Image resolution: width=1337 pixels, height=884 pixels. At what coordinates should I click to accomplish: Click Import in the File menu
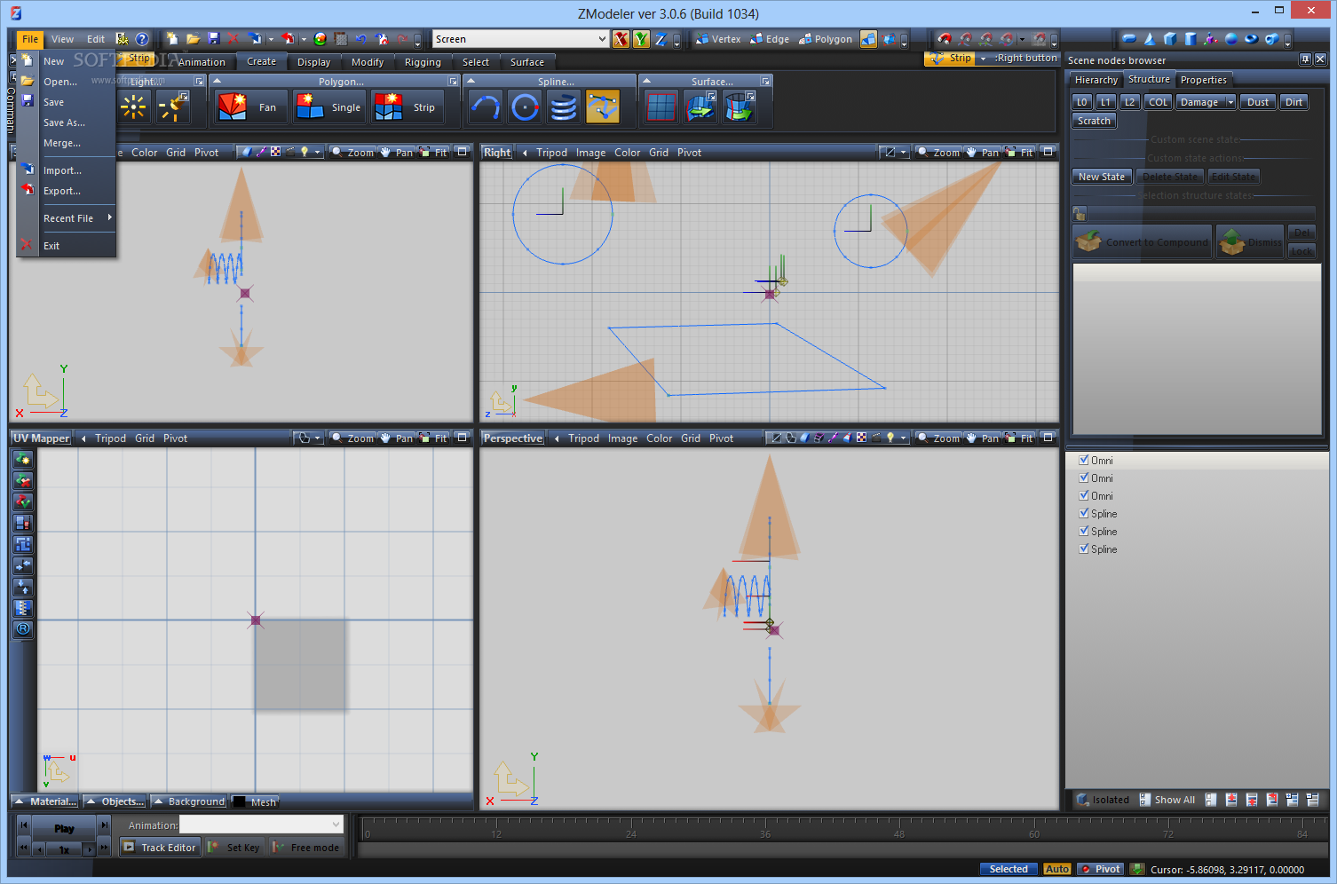[62, 170]
